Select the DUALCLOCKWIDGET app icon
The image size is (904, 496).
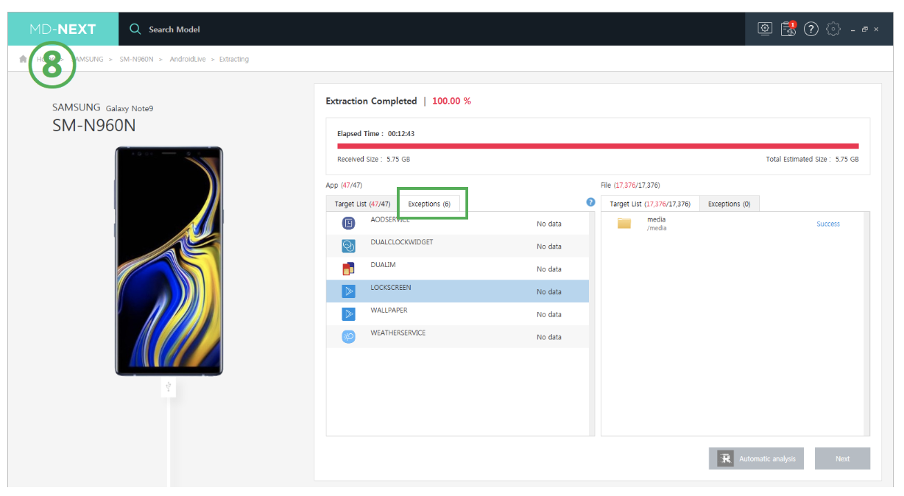[x=349, y=247]
